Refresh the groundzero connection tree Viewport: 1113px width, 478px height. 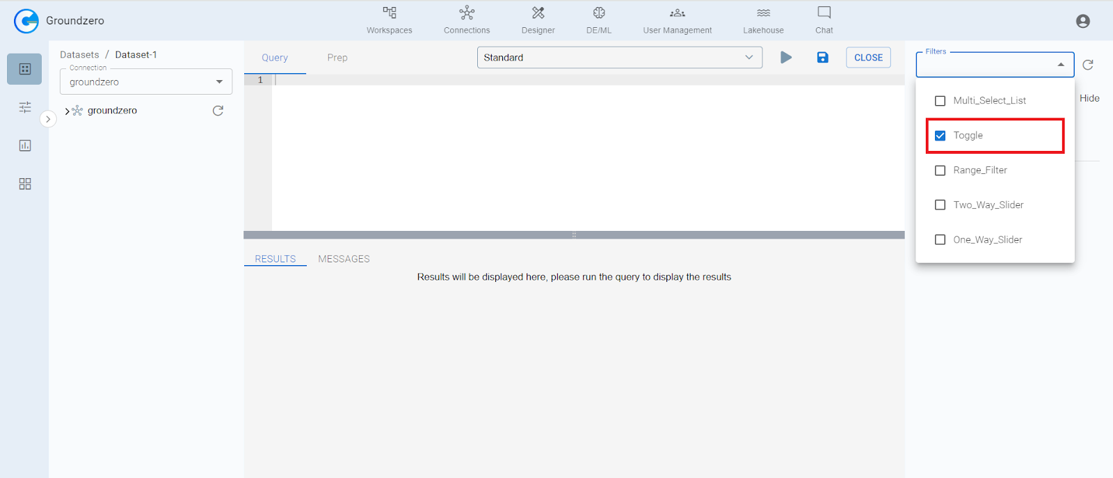[x=218, y=111]
